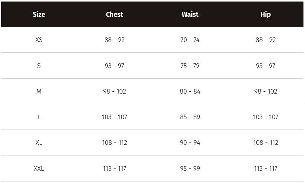Screen dimensions: 305x183
Task: Click hip value 113 - 117
Action: pyautogui.click(x=266, y=168)
